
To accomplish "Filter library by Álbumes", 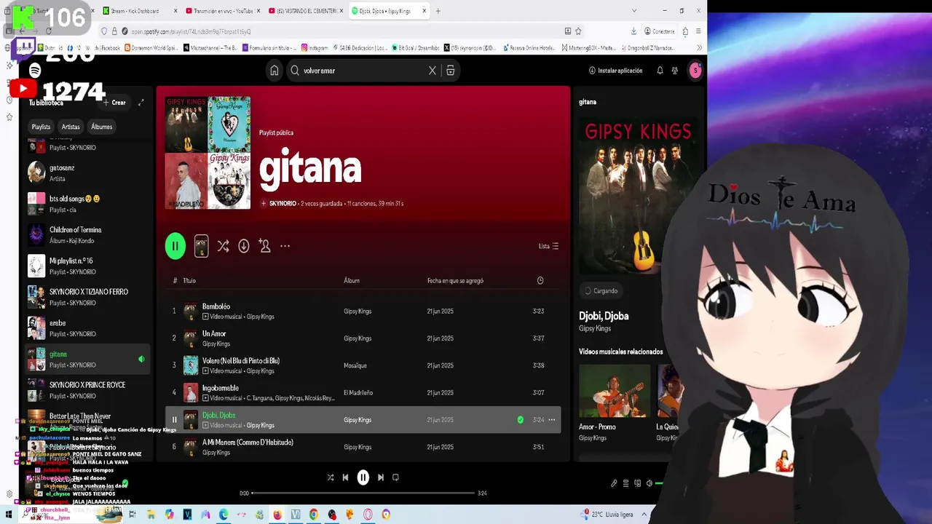I will [x=101, y=127].
